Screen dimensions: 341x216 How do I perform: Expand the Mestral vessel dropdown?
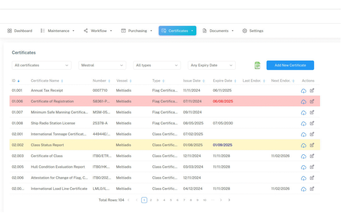pyautogui.click(x=102, y=65)
